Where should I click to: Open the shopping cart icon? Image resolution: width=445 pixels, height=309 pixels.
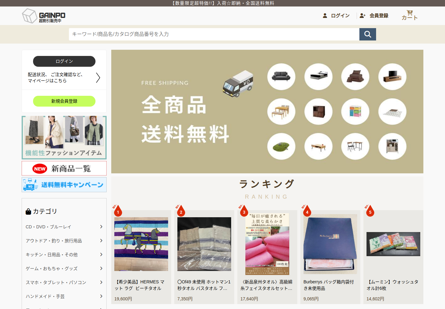point(409,15)
